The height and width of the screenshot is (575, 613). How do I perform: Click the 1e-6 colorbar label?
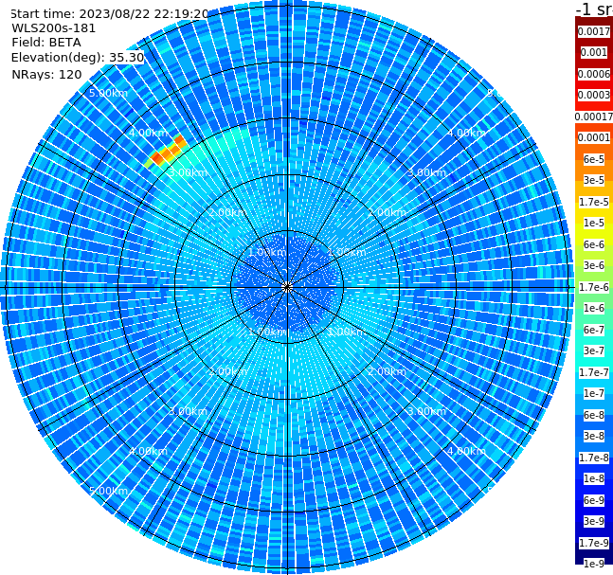tap(594, 308)
